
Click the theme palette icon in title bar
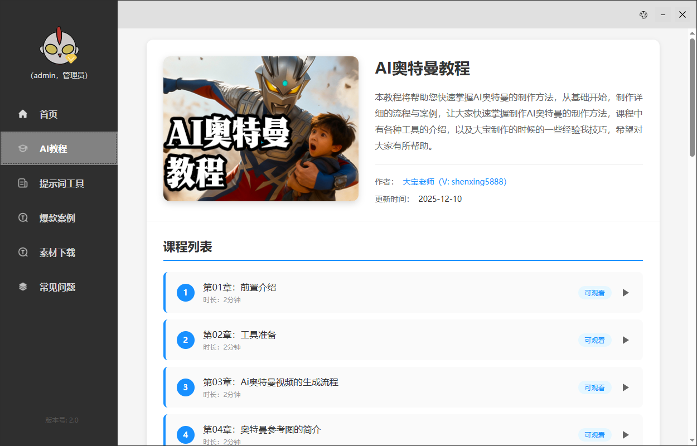point(643,15)
